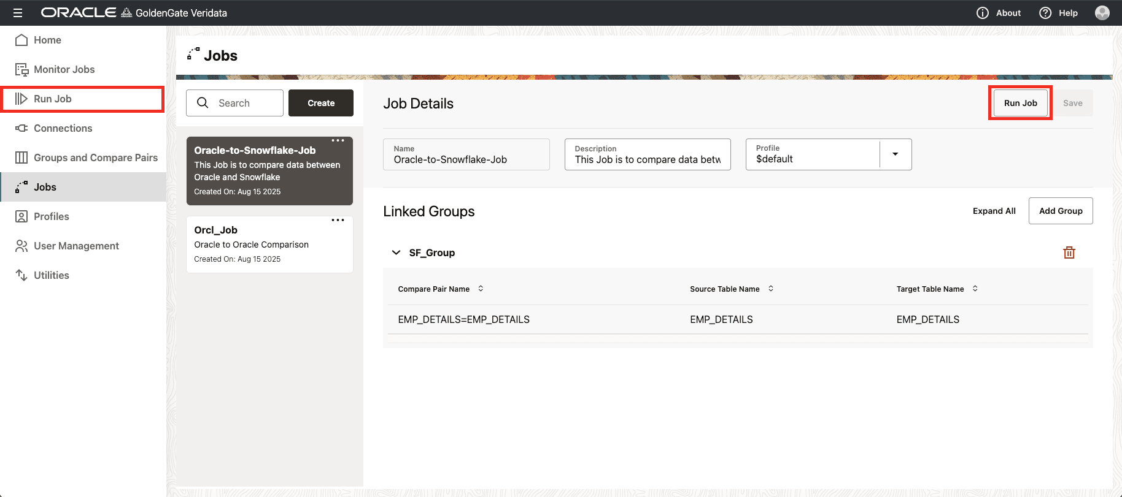Image resolution: width=1122 pixels, height=497 pixels.
Task: Click the Help link text
Action: [1068, 13]
